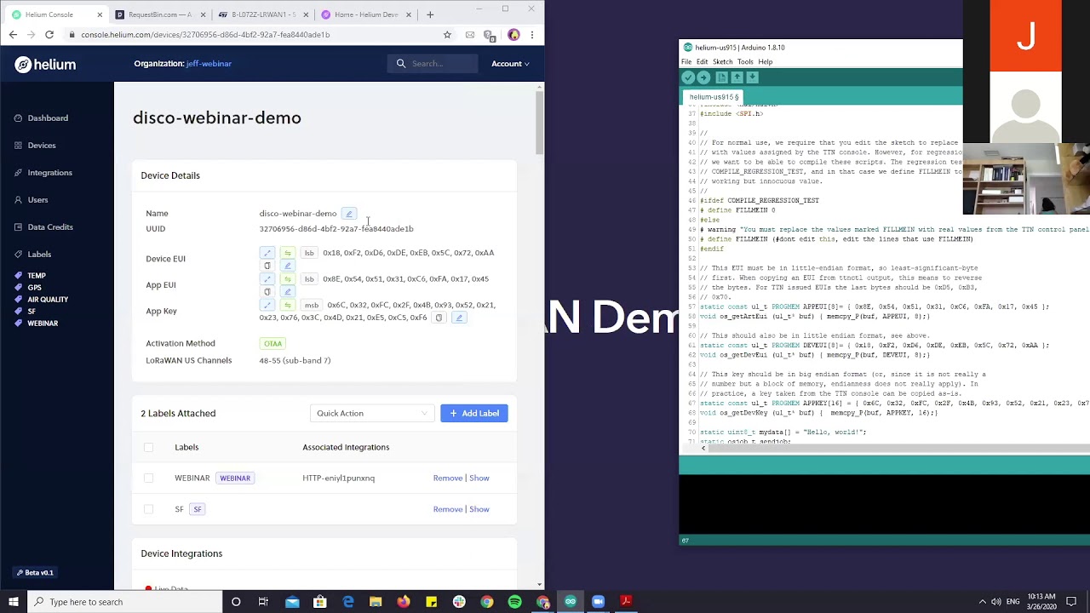Open Labels section in sidebar
The height and width of the screenshot is (613, 1090).
click(32, 255)
